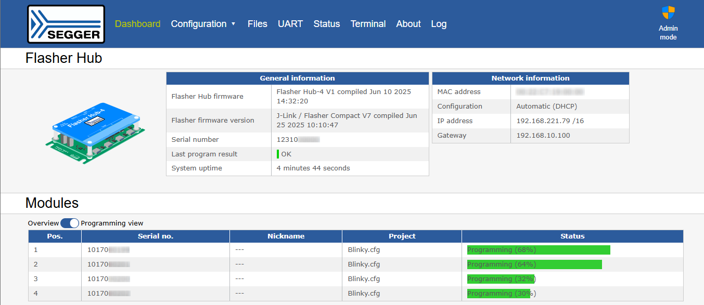This screenshot has width=704, height=305.
Task: Open the About page
Action: pyautogui.click(x=408, y=24)
